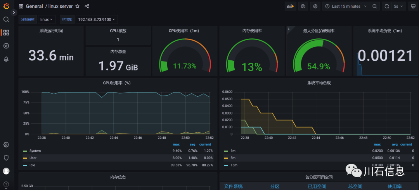The image size is (419, 190).
Task: Save the dashboard with the disk icon
Action: click(303, 7)
